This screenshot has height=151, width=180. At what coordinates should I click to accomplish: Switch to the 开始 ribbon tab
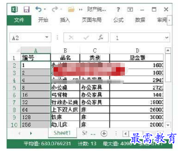point(43,20)
